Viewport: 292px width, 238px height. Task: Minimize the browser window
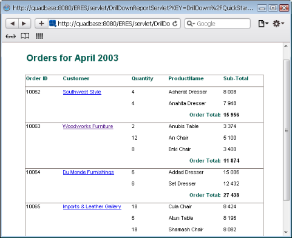(x=262, y=8)
